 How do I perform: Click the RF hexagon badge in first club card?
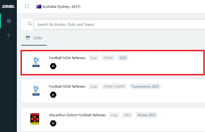53,66
